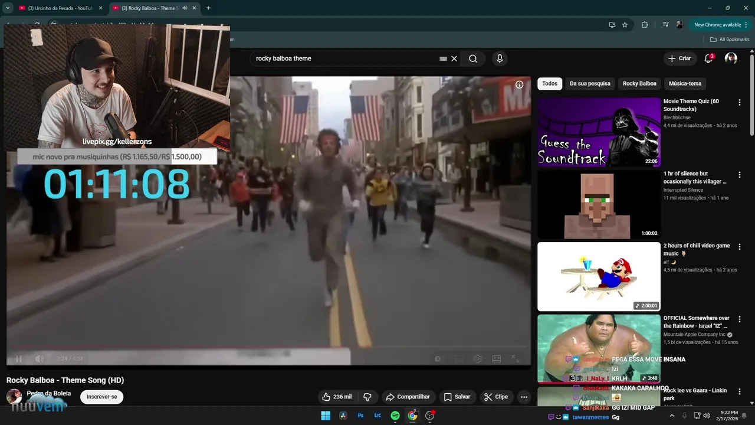The height and width of the screenshot is (425, 755).
Task: Open the on-screen keyboard icon in search box
Action: (x=444, y=58)
